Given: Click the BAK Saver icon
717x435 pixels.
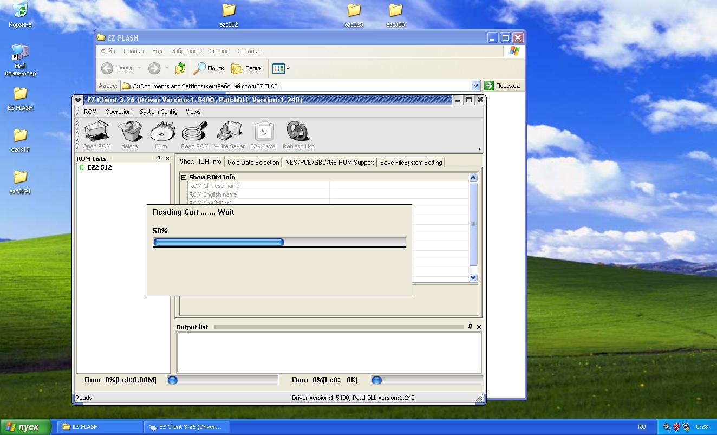Looking at the screenshot, I should pos(264,131).
